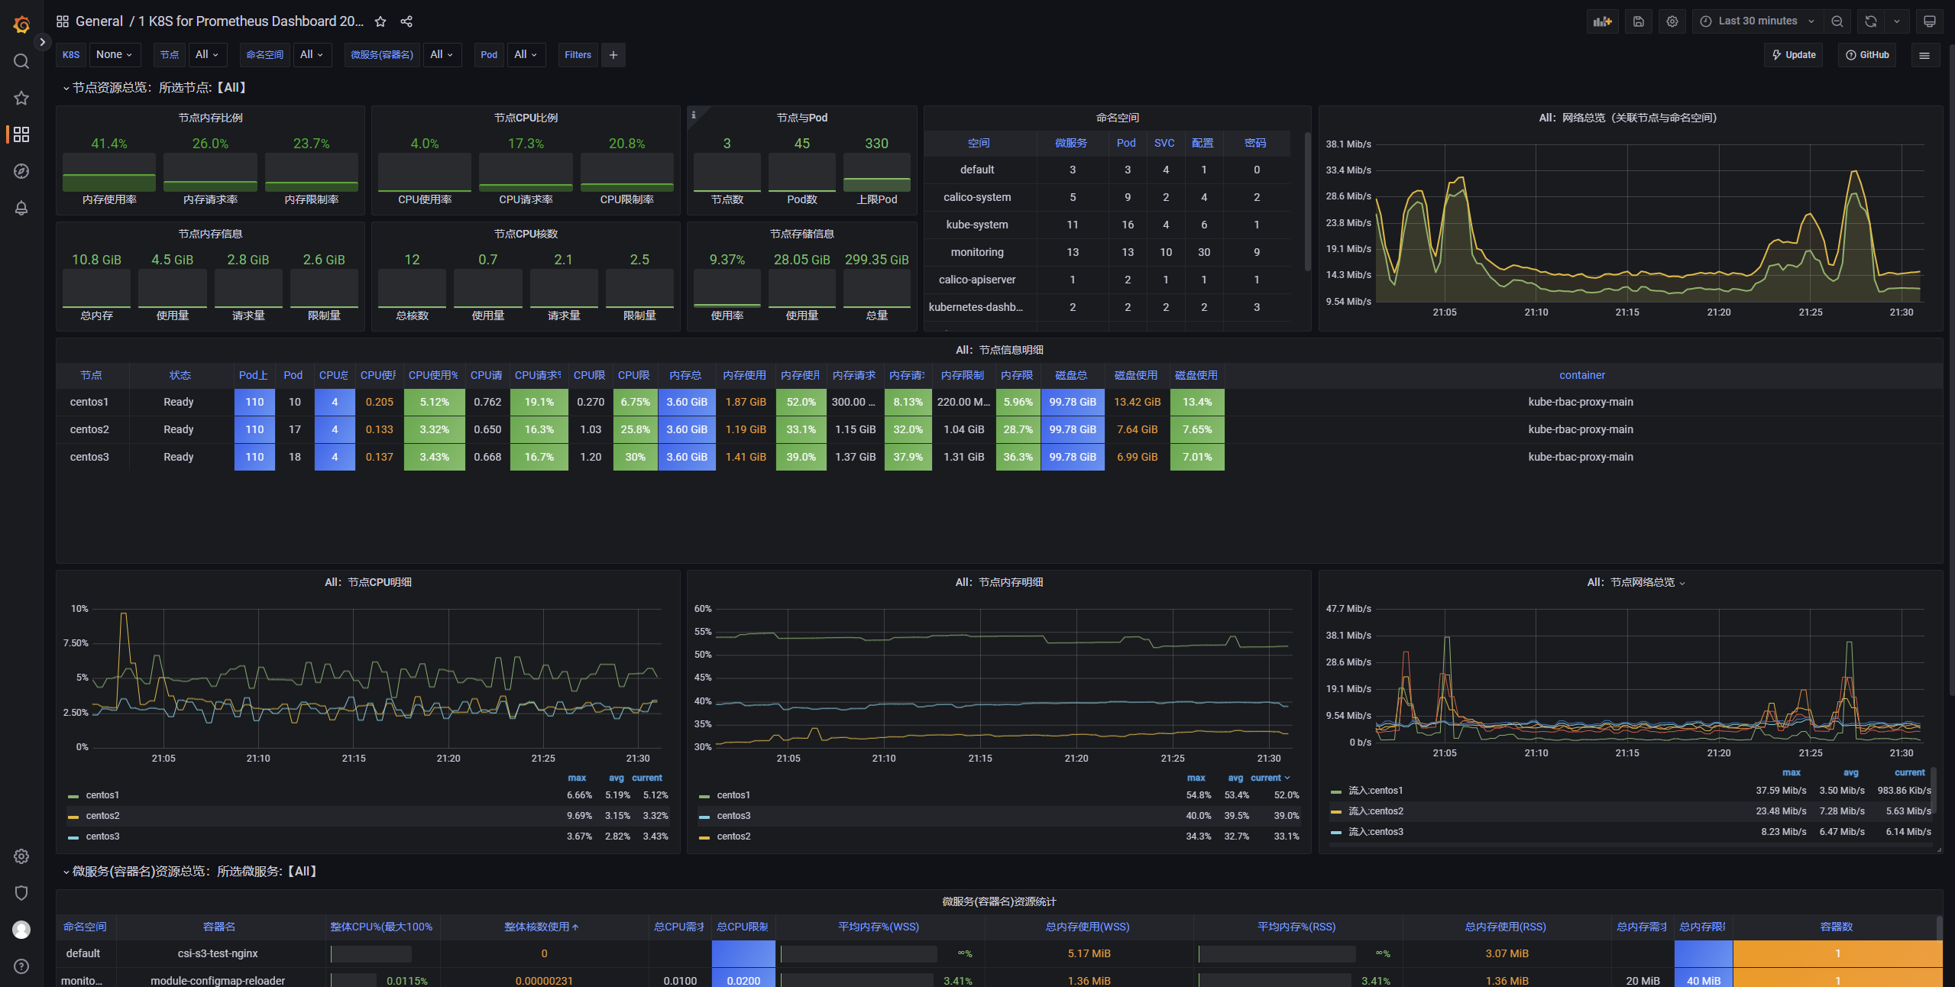Refresh the dashboard now

1871,21
